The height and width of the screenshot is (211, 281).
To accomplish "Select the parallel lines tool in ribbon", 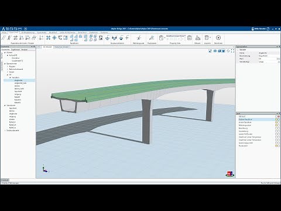I will point(4,38).
